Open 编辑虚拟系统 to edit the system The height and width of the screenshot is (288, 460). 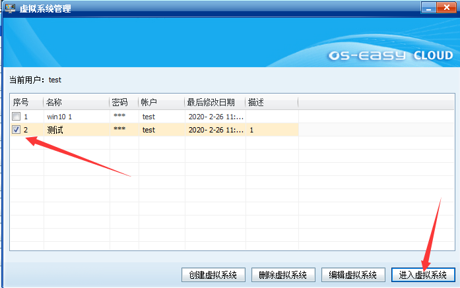(354, 275)
